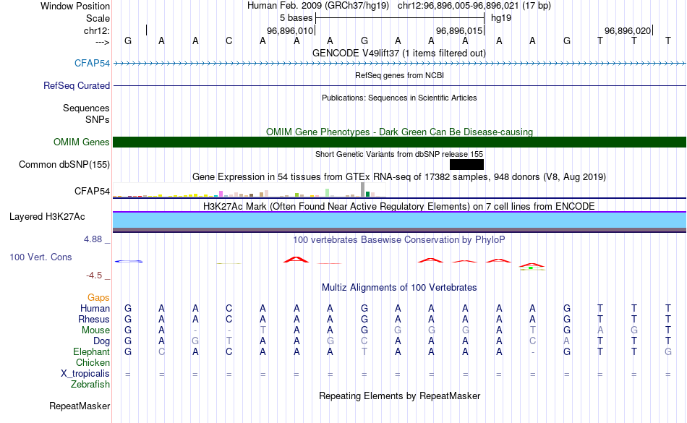
Task: Click the CFAP54 gene arrow line in GENCODE
Action: click(x=400, y=64)
